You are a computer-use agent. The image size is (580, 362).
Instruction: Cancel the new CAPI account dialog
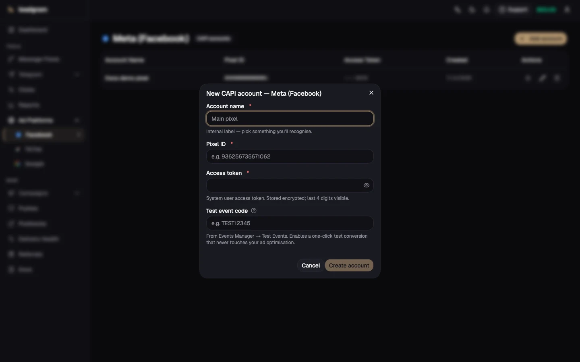[311, 265]
